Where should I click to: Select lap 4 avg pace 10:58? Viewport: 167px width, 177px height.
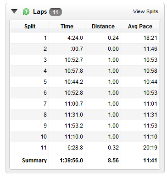point(150,71)
